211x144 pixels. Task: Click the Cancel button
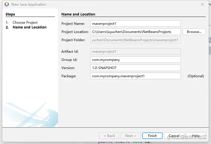tap(174, 136)
